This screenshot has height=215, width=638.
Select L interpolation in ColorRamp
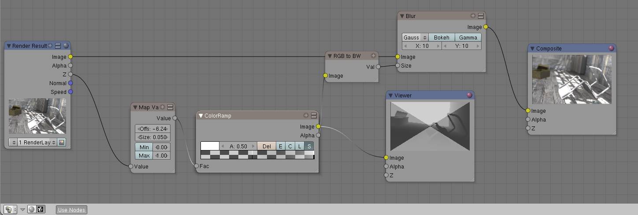(300, 146)
